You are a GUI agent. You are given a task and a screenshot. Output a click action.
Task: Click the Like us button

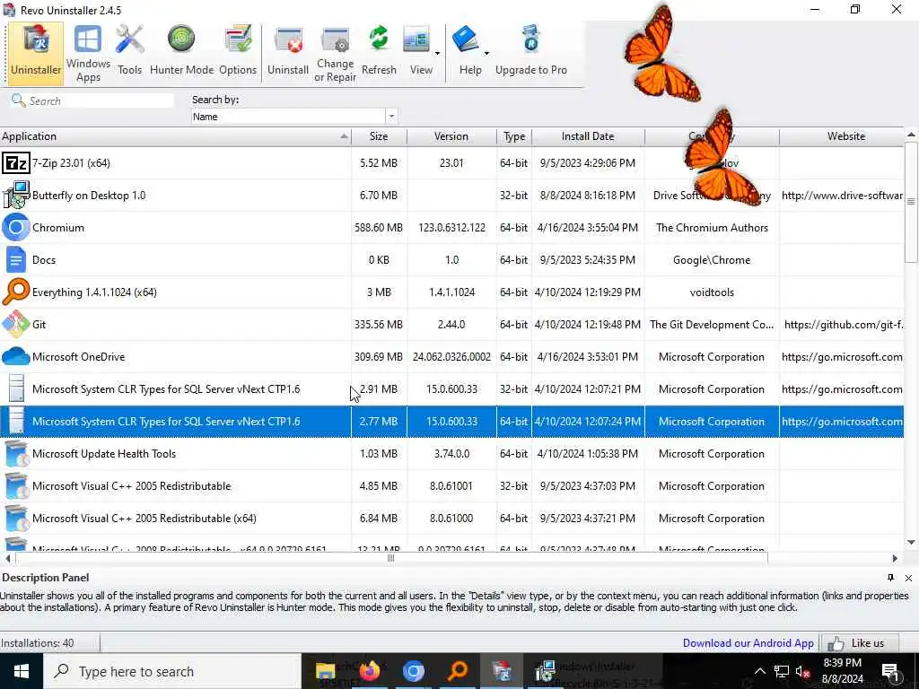pos(861,642)
